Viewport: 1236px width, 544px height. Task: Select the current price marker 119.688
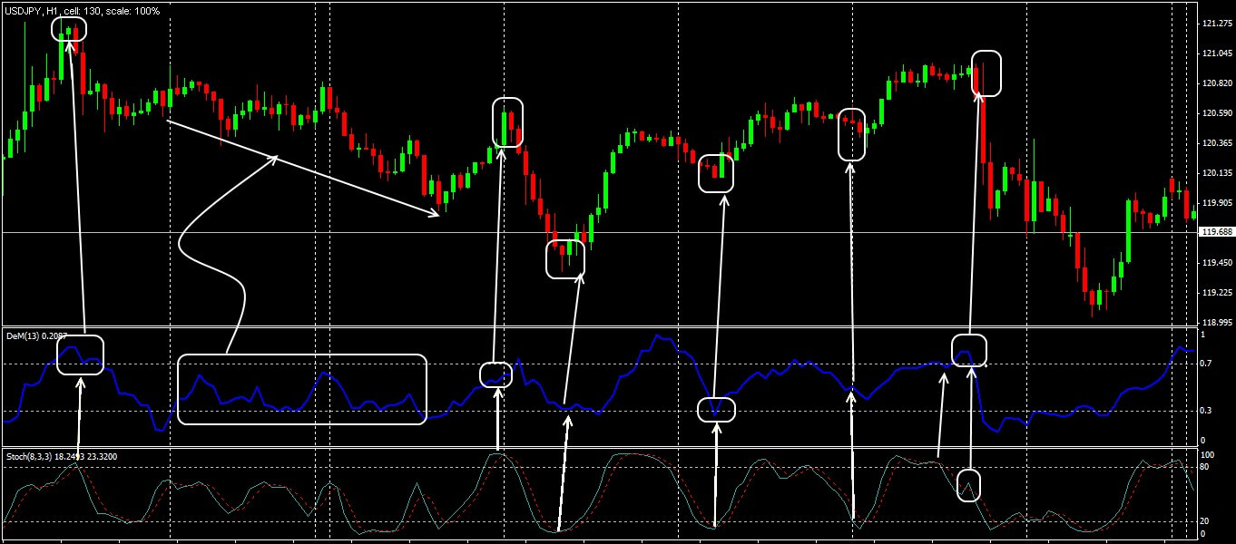click(x=1217, y=232)
